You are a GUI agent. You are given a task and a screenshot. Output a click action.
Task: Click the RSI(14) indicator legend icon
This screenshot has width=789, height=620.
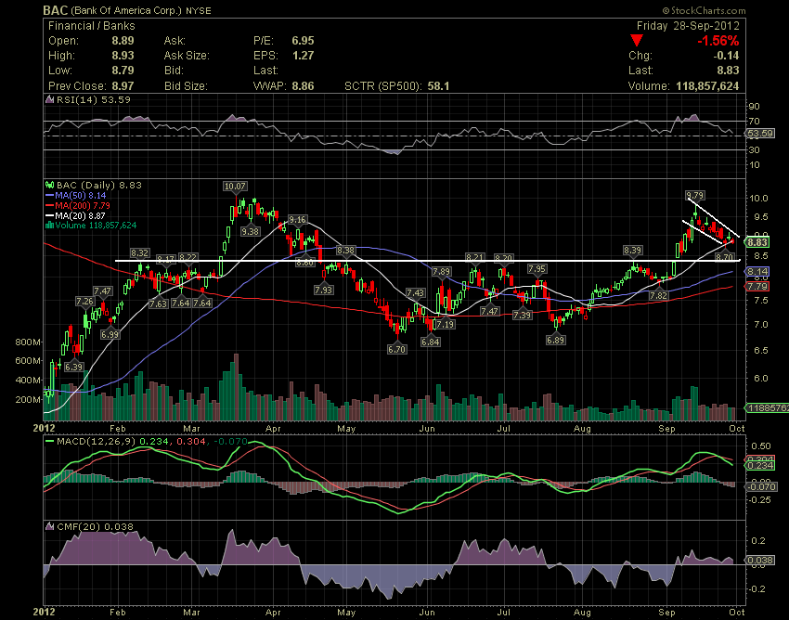(x=49, y=99)
